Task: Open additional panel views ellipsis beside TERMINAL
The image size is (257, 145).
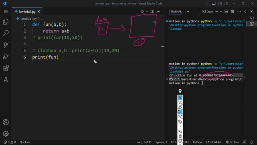Action: point(187,12)
